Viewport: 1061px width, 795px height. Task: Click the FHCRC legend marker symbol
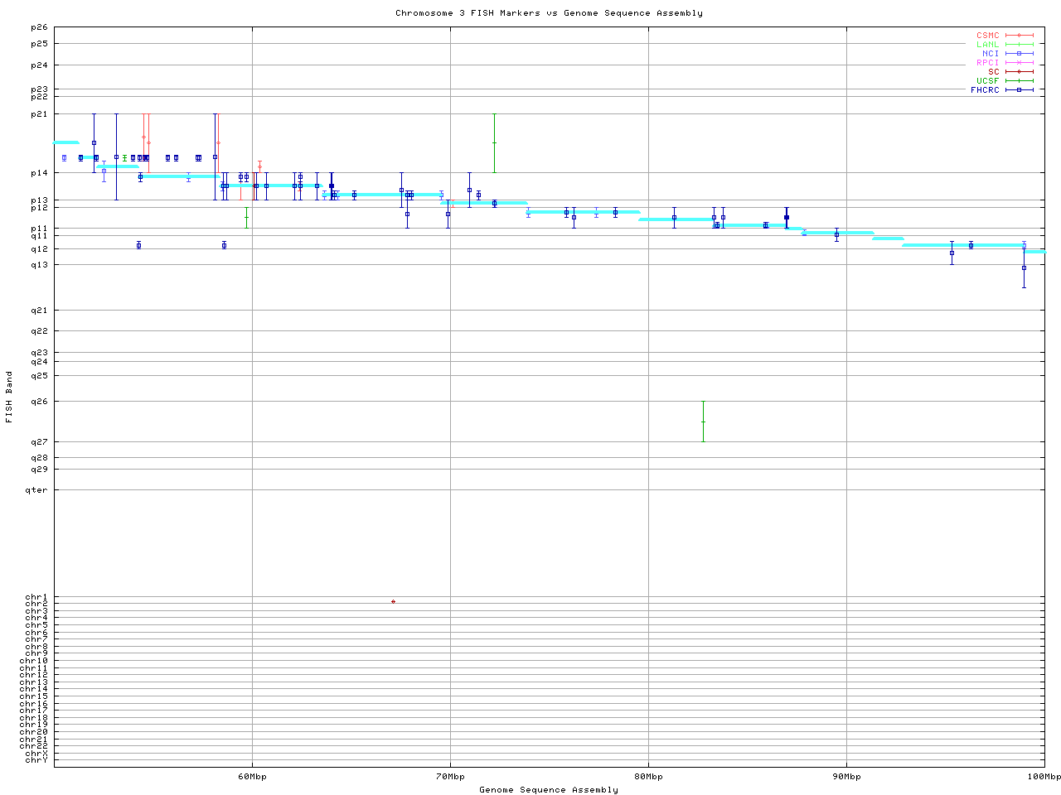[1019, 90]
